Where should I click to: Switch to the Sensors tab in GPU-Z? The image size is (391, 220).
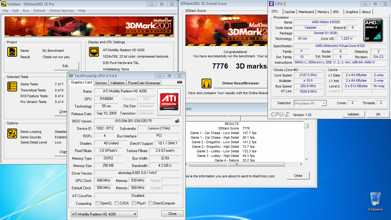click(x=101, y=83)
